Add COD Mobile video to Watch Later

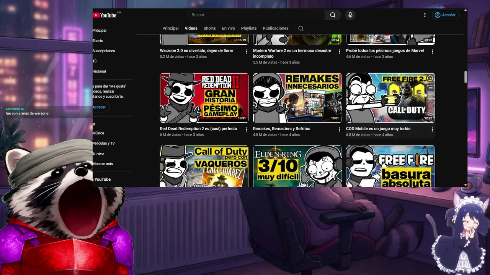(430, 78)
